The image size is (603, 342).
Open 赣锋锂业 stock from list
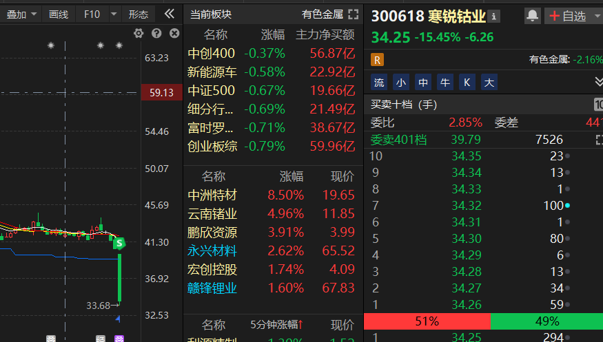click(212, 288)
